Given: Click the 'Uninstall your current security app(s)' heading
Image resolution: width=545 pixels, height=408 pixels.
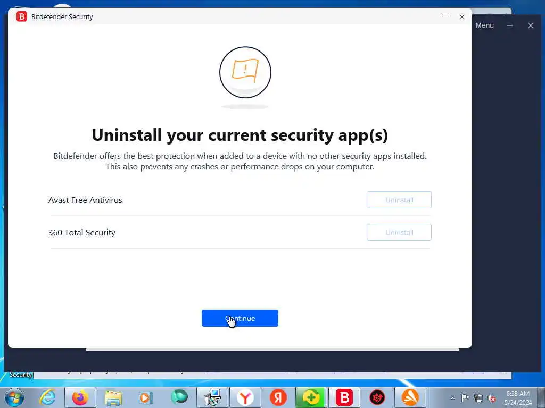Looking at the screenshot, I should point(240,135).
